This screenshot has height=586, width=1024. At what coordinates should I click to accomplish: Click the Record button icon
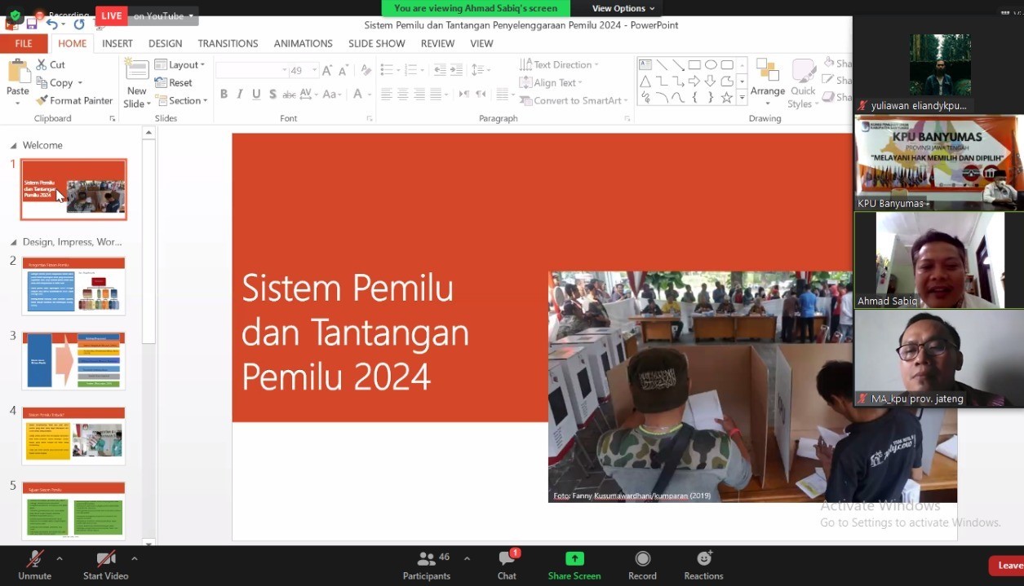click(x=642, y=559)
